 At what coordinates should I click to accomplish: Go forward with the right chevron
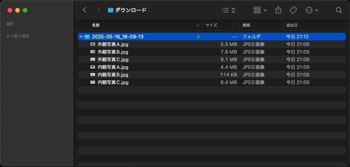coord(98,10)
